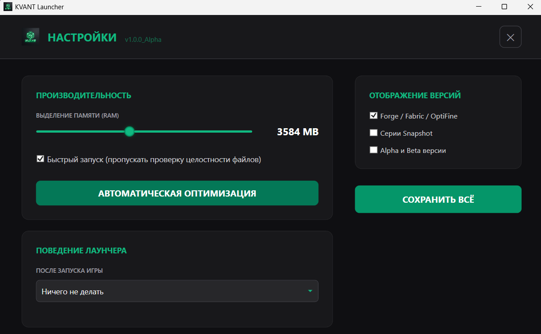Click the 3584 MB memory value
The width and height of the screenshot is (541, 334).
coord(297,132)
